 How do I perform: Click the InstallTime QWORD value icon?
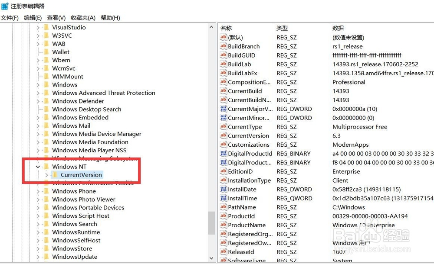(224, 198)
